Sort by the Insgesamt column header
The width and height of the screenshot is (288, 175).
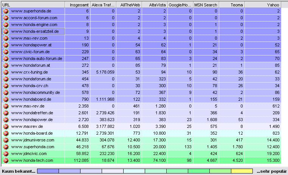coord(77,4)
